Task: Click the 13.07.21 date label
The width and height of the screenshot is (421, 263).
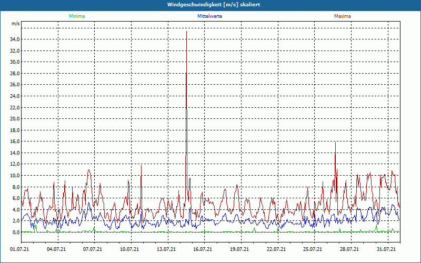Action: tap(166, 249)
